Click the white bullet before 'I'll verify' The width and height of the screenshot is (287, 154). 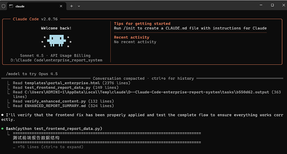pyautogui.click(x=2, y=115)
